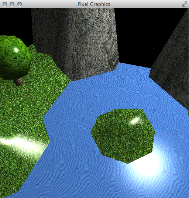Click the brown tree trunk
This screenshot has height=198, width=189.
[x=19, y=82]
